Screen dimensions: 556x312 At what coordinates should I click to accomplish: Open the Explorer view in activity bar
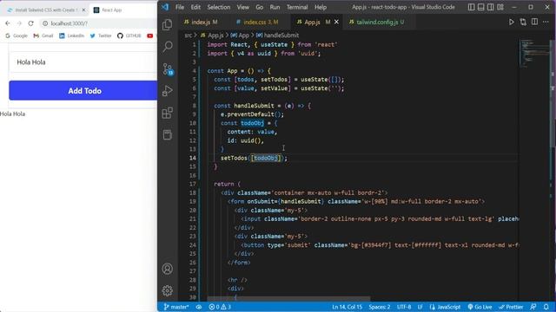[168, 24]
